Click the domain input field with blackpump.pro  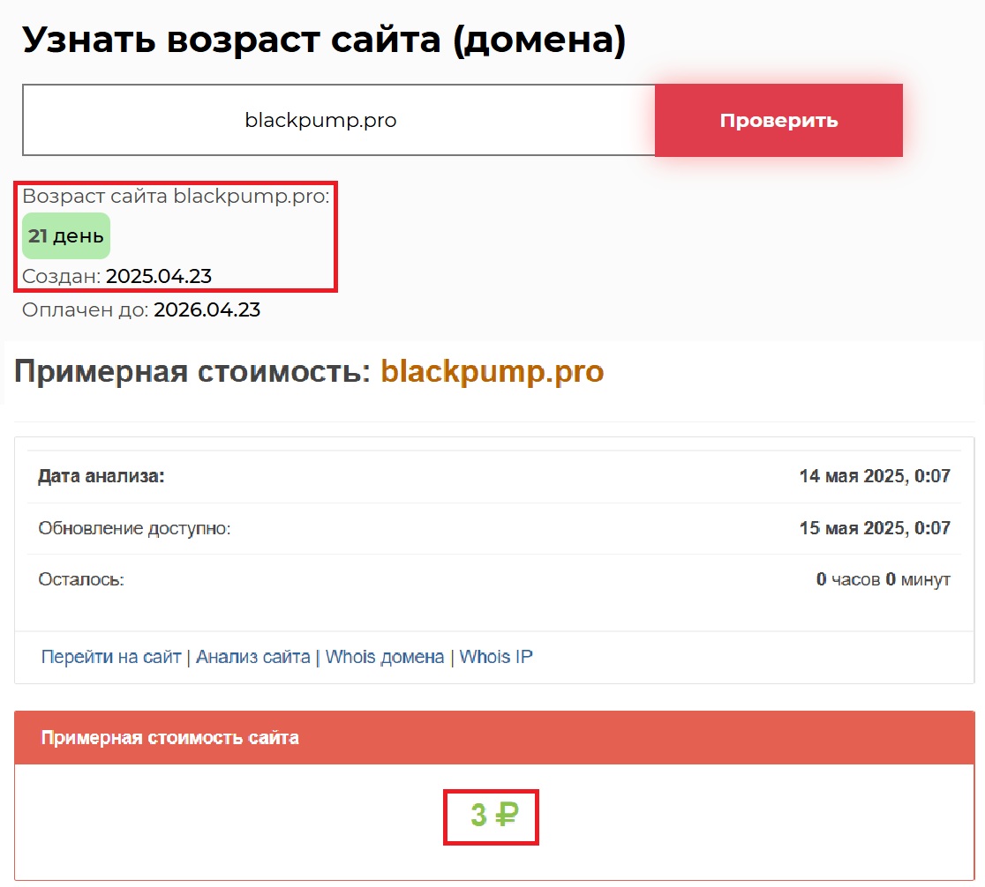click(338, 121)
